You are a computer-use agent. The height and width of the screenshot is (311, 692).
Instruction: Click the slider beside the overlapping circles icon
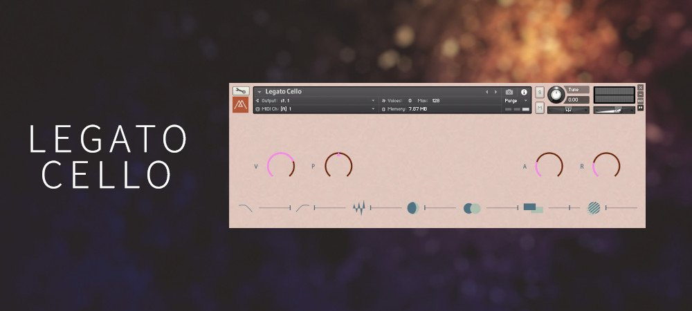(502, 207)
